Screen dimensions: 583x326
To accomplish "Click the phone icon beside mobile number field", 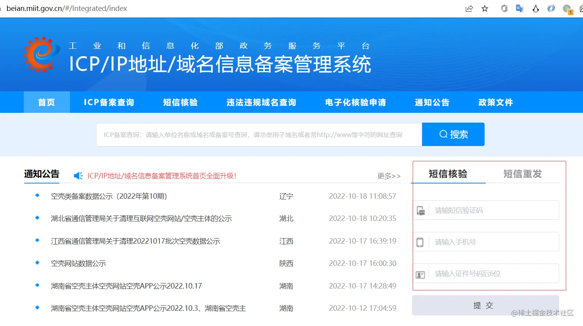I will (x=420, y=242).
